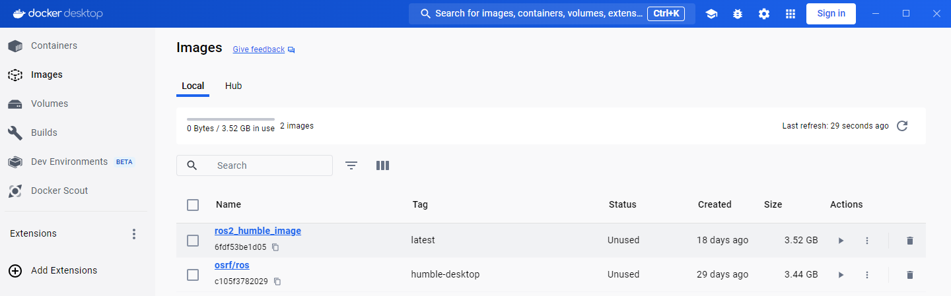Click the Volumes sidebar icon
The height and width of the screenshot is (296, 951).
[x=15, y=104]
